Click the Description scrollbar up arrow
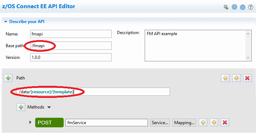The width and height of the screenshot is (256, 133). (x=248, y=34)
